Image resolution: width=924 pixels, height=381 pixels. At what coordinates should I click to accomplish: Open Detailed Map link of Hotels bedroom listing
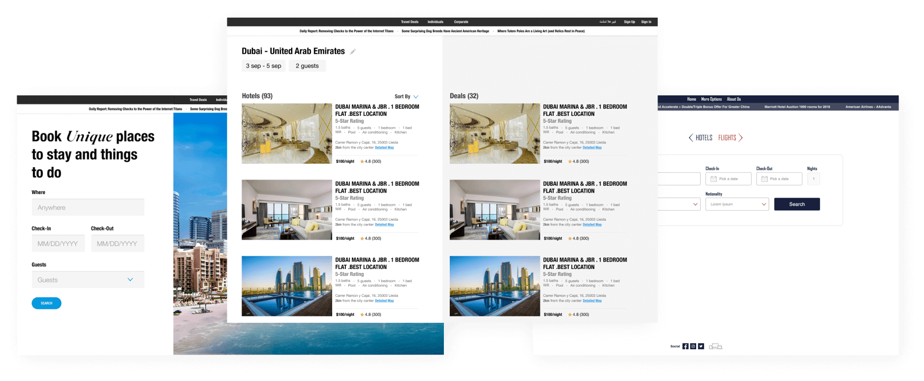[384, 225]
